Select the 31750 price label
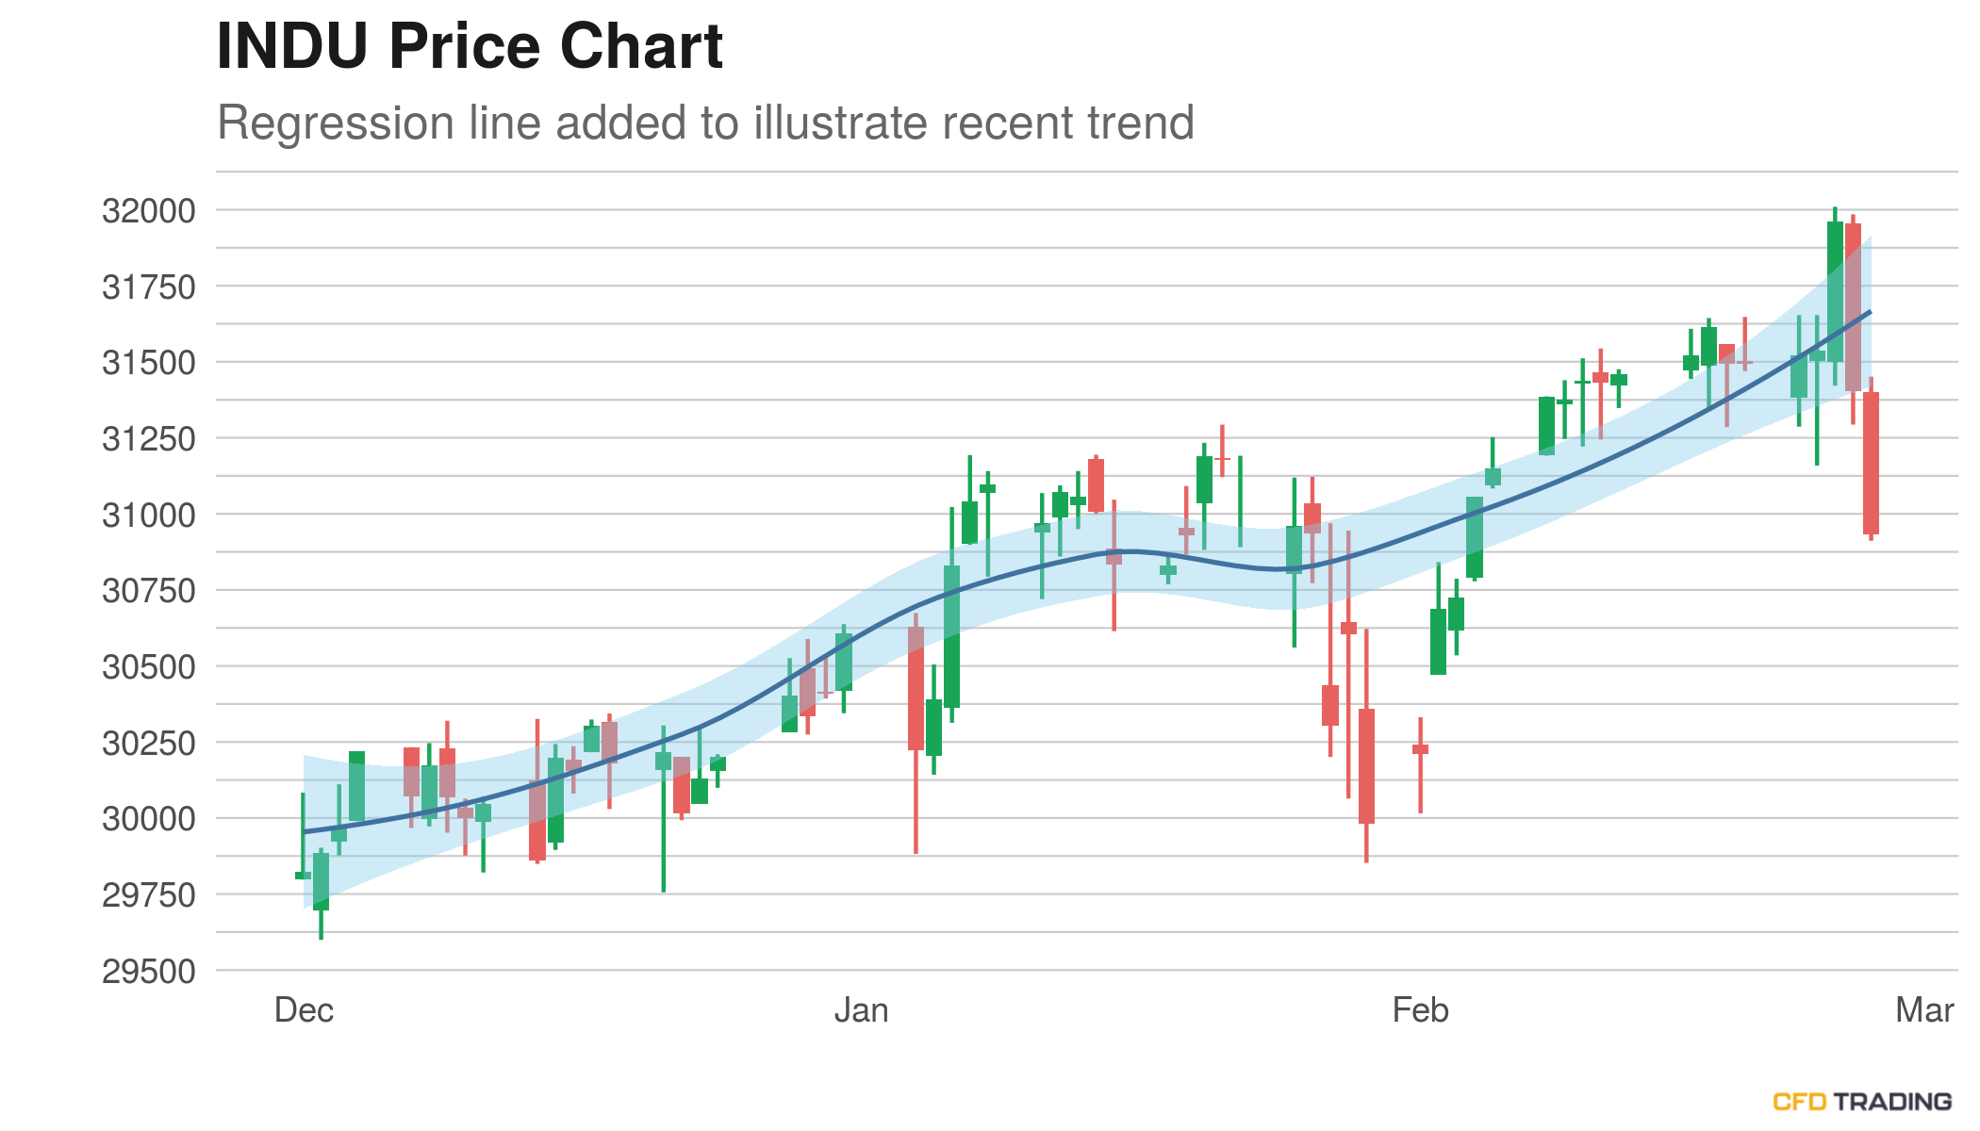Image resolution: width=1980 pixels, height=1131 pixels. tap(149, 287)
